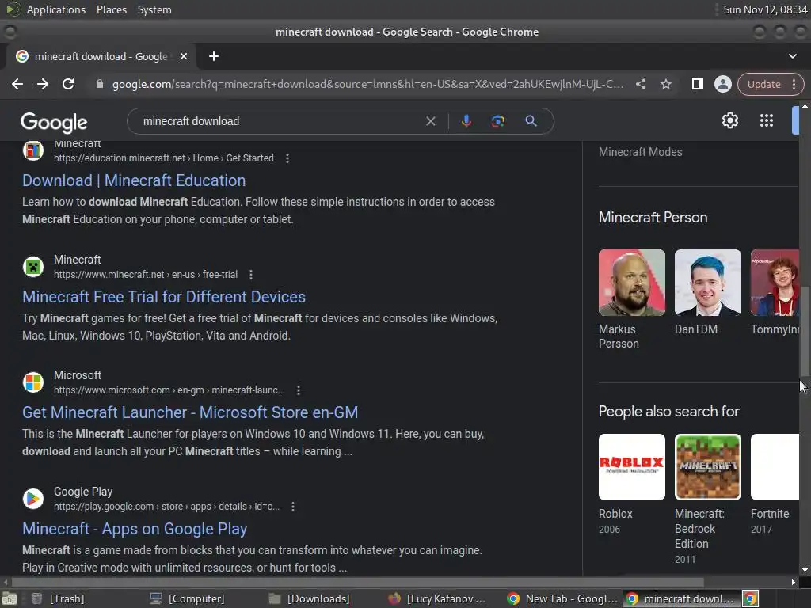811x608 pixels.
Task: Open the tab search dropdown arrow
Action: (x=792, y=56)
